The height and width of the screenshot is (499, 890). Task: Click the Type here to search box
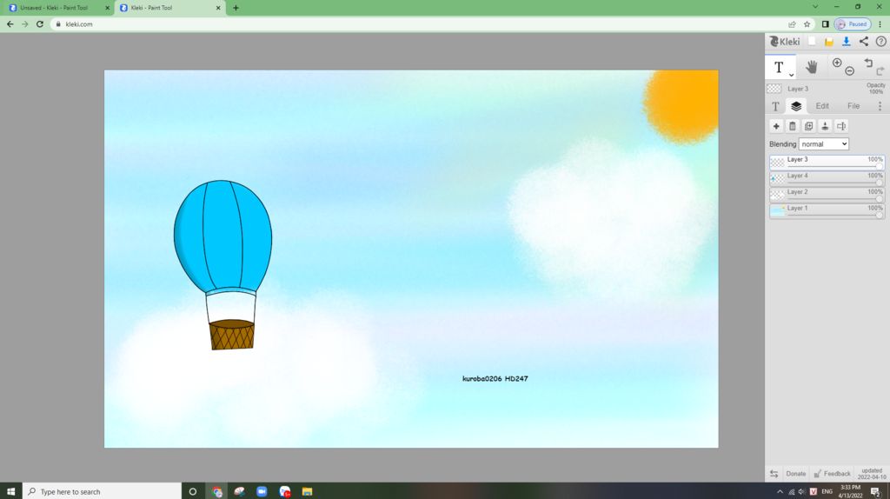103,492
